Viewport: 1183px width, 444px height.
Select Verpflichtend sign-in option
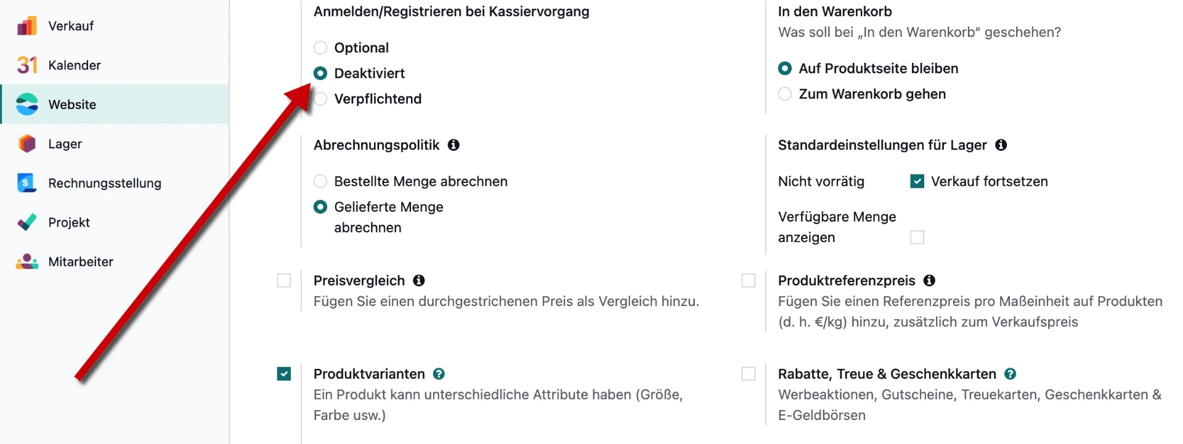(x=320, y=99)
